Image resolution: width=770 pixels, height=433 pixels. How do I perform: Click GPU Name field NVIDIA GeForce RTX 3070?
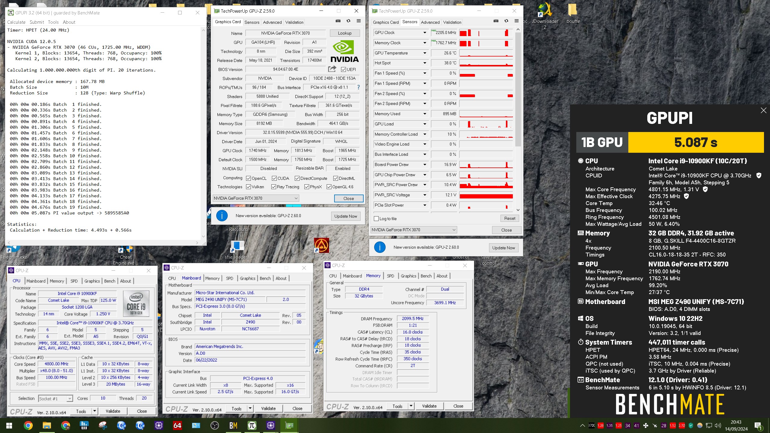click(x=285, y=33)
